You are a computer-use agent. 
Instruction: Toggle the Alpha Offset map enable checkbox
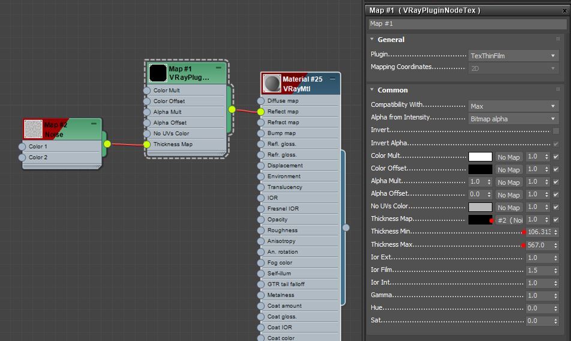[555, 195]
